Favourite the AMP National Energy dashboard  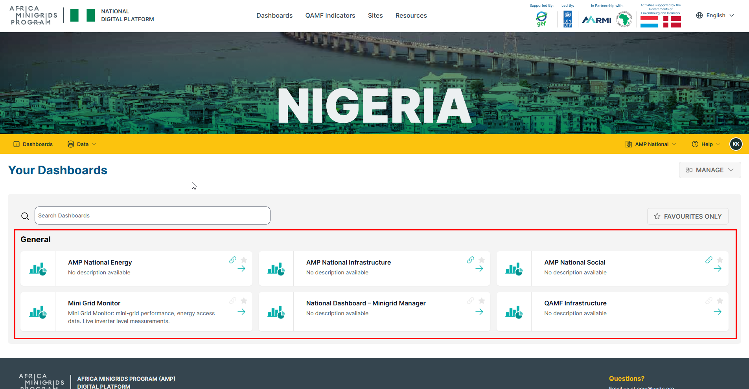point(244,260)
